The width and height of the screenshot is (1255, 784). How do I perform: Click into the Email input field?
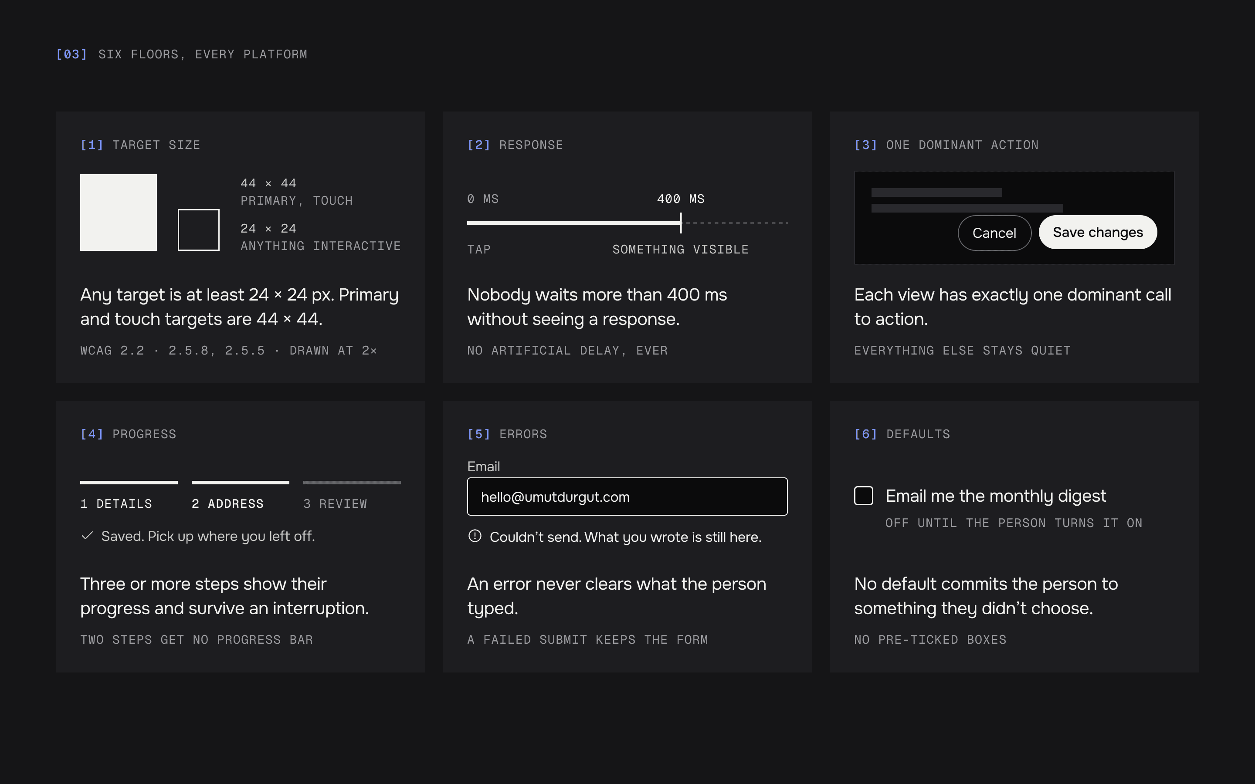click(x=627, y=497)
